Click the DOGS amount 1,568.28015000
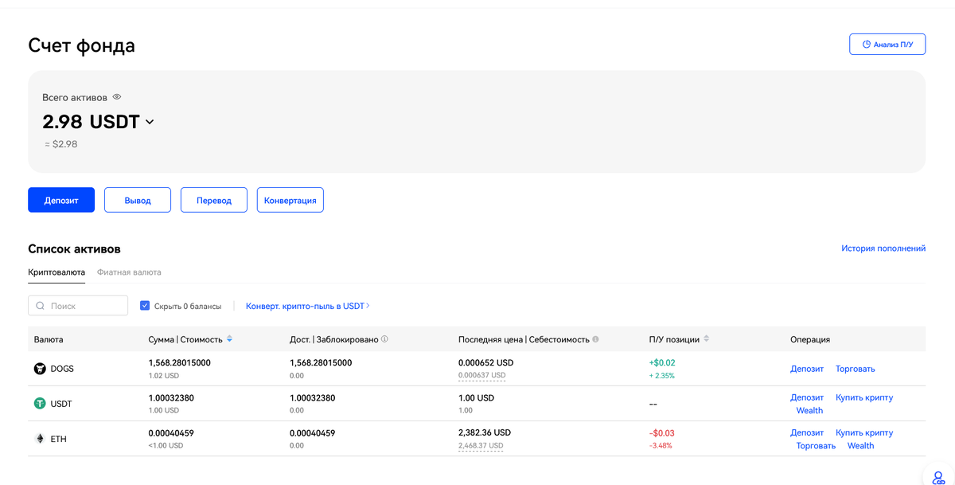The width and height of the screenshot is (955, 485). (179, 362)
